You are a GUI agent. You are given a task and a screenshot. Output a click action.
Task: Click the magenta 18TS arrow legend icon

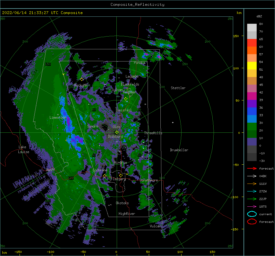tap(252, 207)
